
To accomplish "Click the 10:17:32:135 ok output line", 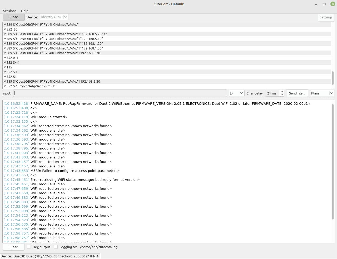I will click(20, 121).
